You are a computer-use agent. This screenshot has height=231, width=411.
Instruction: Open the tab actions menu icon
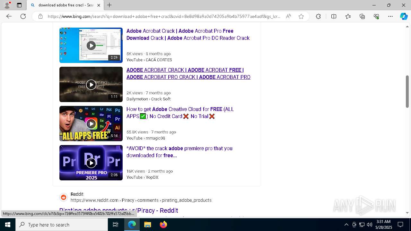[19, 5]
